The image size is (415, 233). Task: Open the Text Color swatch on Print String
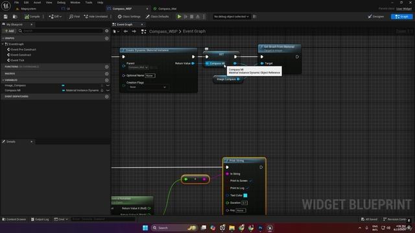245,195
